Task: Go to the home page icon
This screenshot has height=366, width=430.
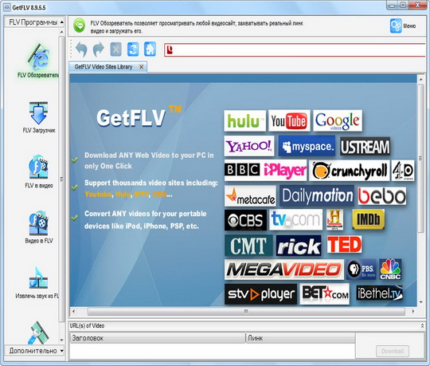Action: click(x=150, y=49)
